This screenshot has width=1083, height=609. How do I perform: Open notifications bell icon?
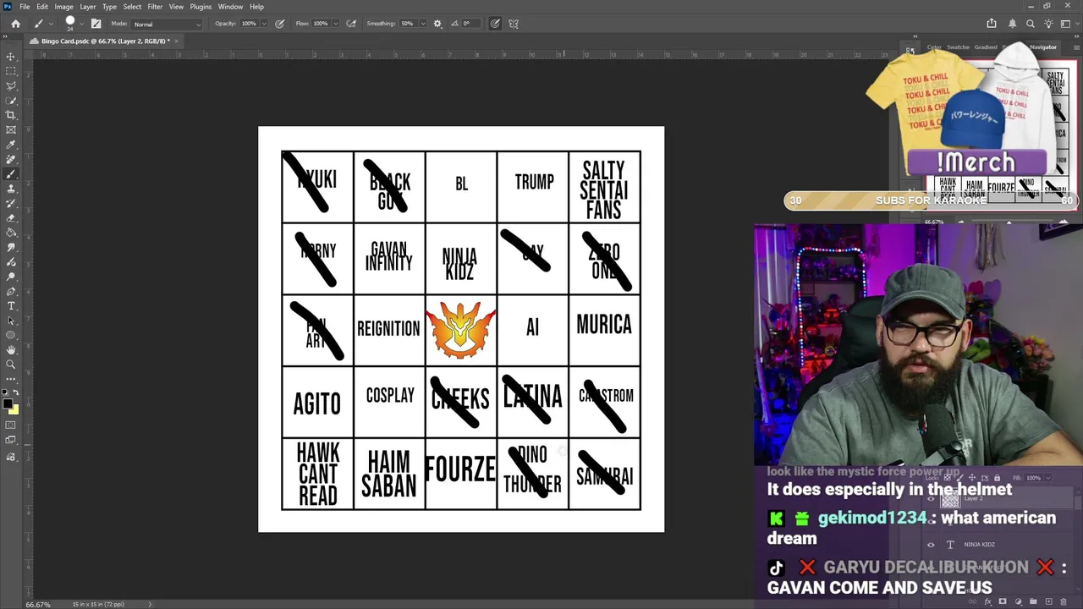1012,24
